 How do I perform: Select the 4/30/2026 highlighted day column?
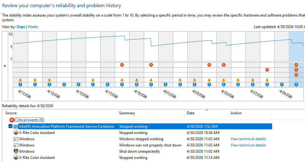296,47
